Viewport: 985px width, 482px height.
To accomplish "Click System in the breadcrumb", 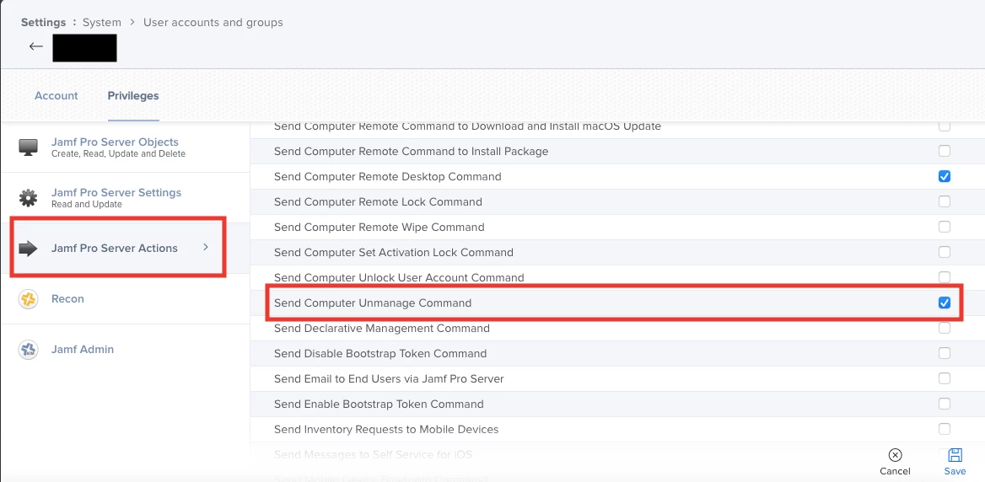I will click(x=102, y=22).
